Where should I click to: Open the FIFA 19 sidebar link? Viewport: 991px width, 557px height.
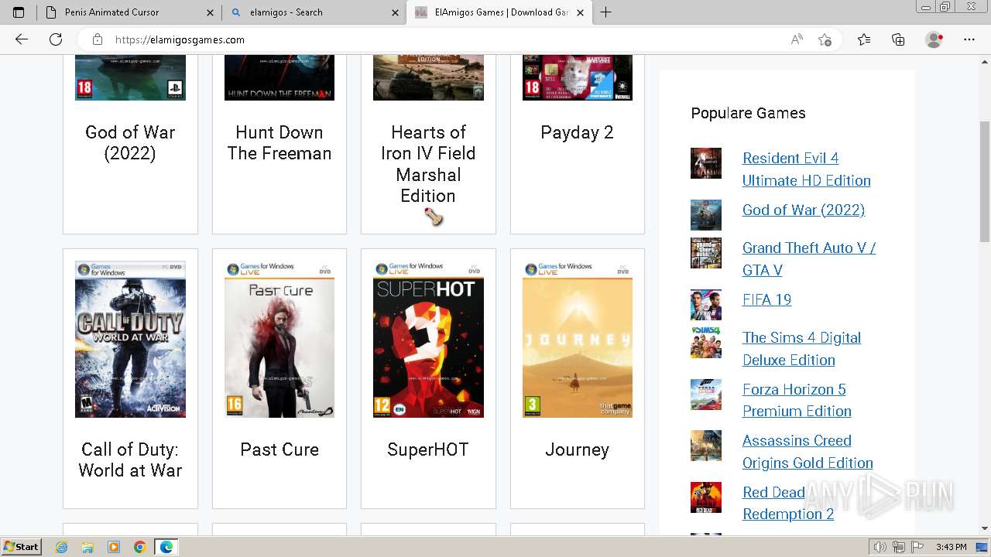click(766, 299)
